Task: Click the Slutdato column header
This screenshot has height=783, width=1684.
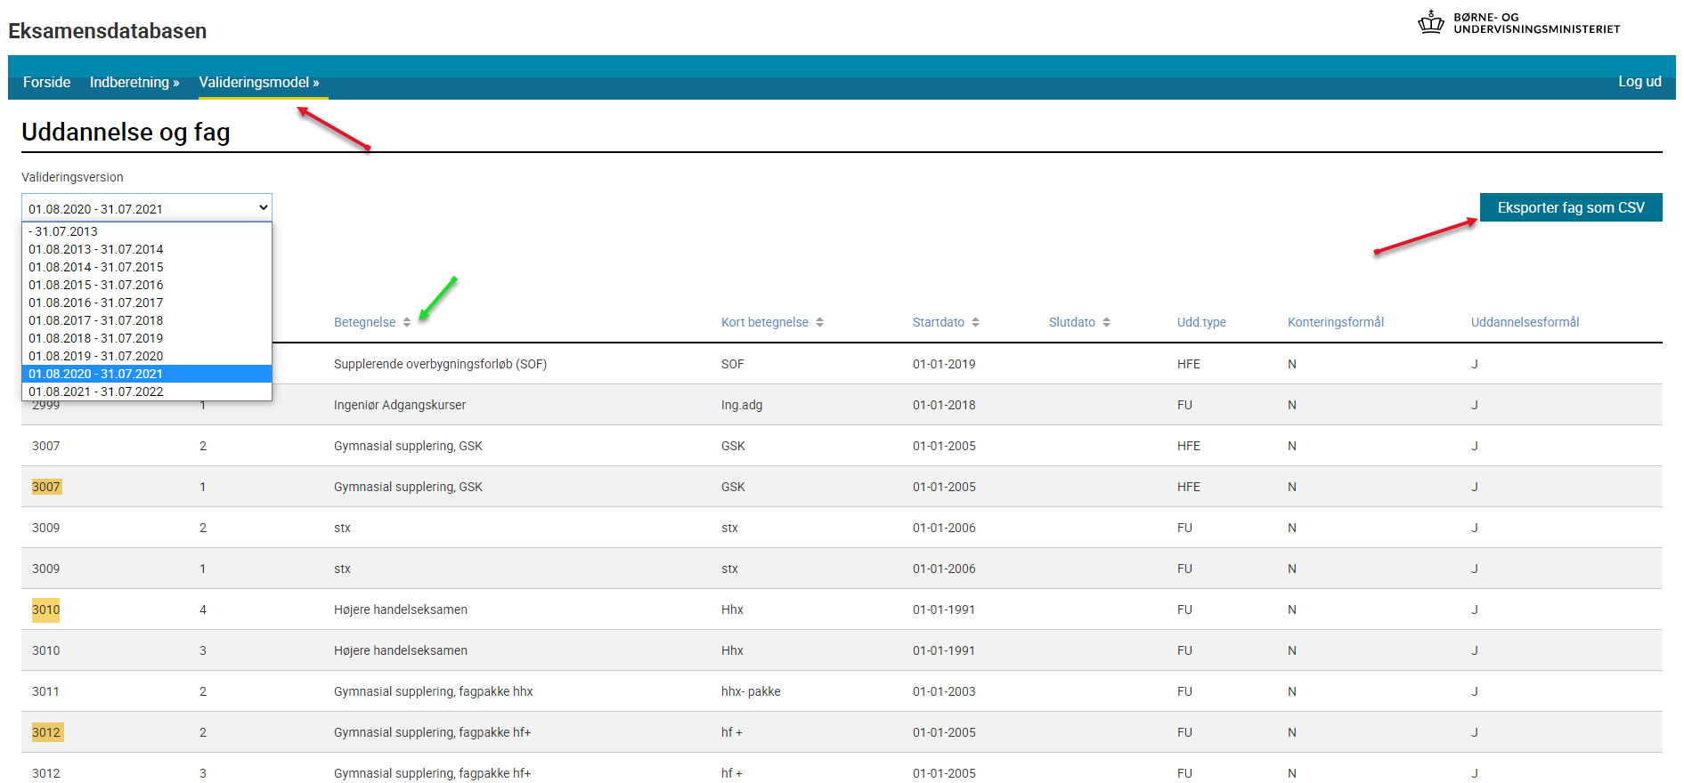Action: pos(1072,322)
